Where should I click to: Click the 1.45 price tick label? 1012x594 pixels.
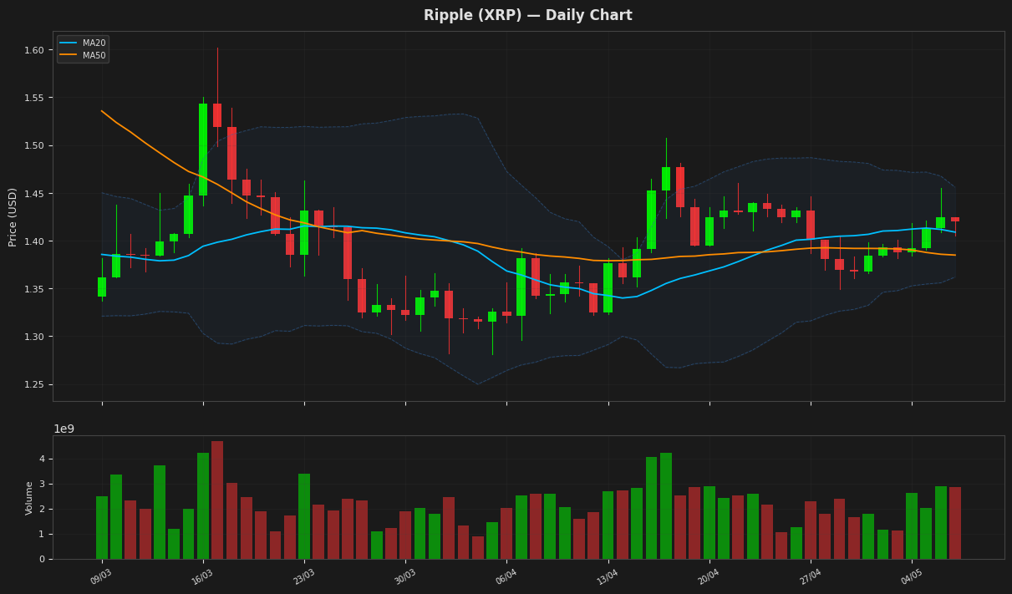click(33, 194)
